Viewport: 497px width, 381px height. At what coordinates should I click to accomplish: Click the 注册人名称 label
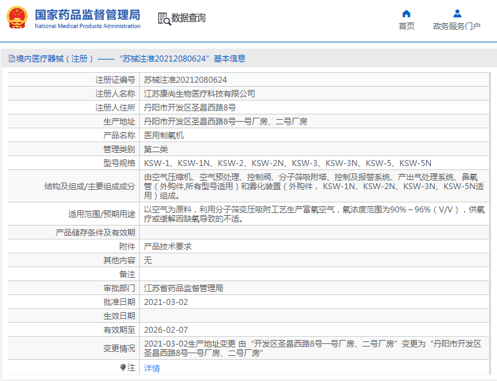[115, 94]
